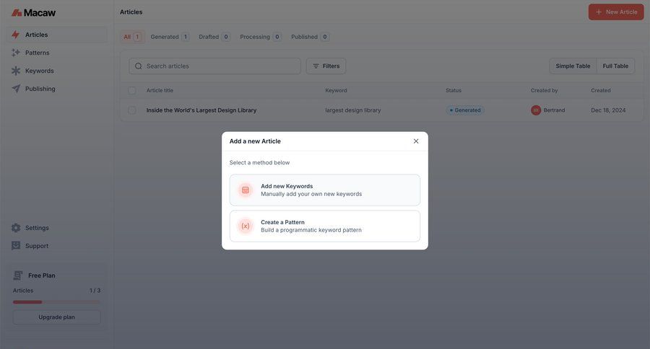Click the Macaw logo
Screen dimensions: 650x349
(33, 13)
